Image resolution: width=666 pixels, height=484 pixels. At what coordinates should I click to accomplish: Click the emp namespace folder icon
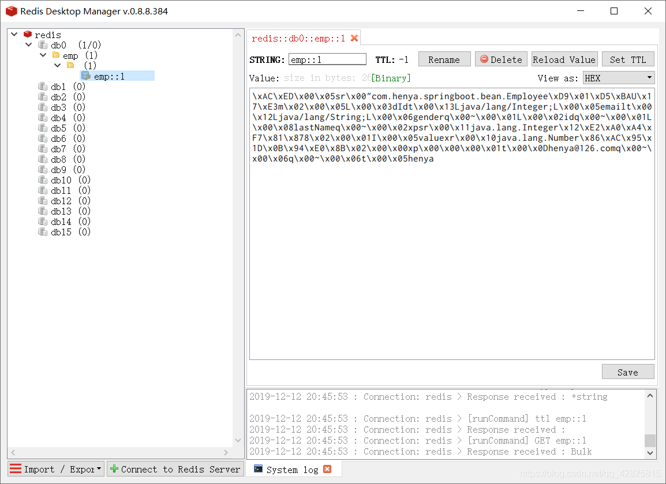(55, 55)
